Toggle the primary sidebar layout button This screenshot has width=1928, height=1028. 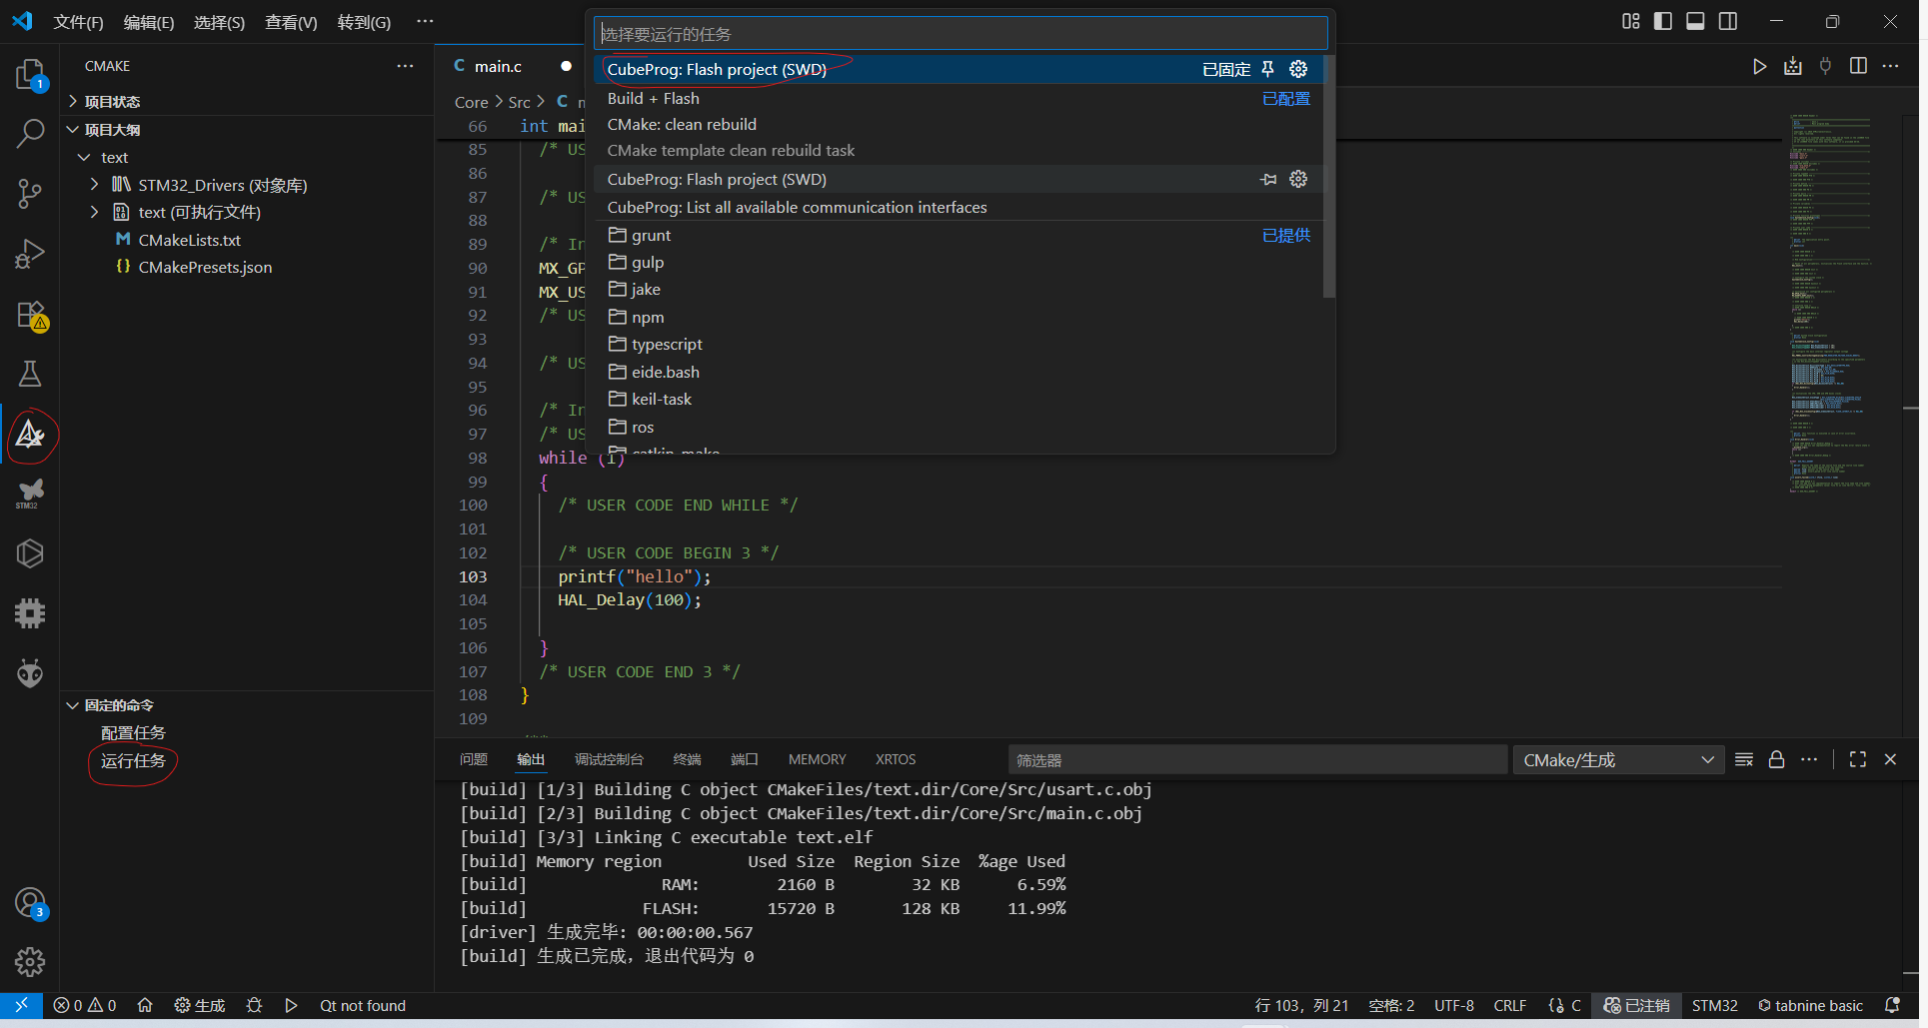[1663, 21]
